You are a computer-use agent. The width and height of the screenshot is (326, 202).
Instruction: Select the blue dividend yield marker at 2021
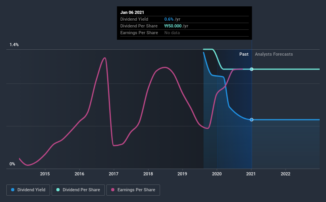tap(252, 120)
